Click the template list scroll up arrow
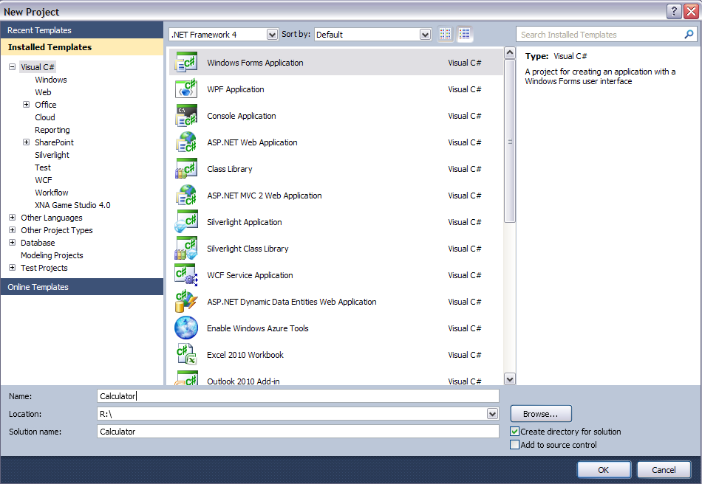 click(509, 52)
